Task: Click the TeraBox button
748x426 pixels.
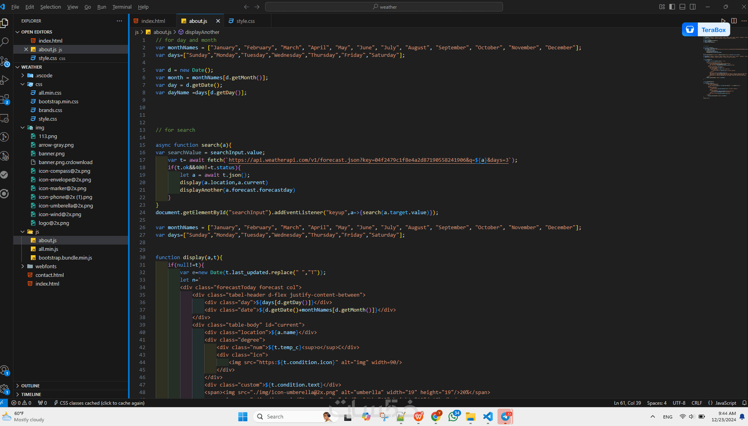Action: pyautogui.click(x=706, y=29)
